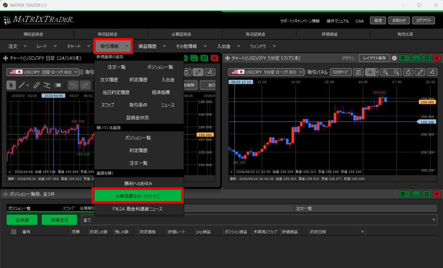Click the eraser tool in daily chart
Image resolution: width=443 pixels, height=268 pixels.
point(58,85)
